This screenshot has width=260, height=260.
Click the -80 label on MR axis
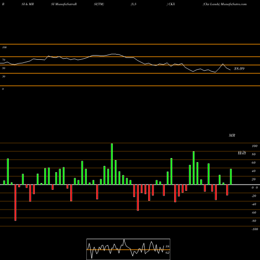(x=254, y=221)
